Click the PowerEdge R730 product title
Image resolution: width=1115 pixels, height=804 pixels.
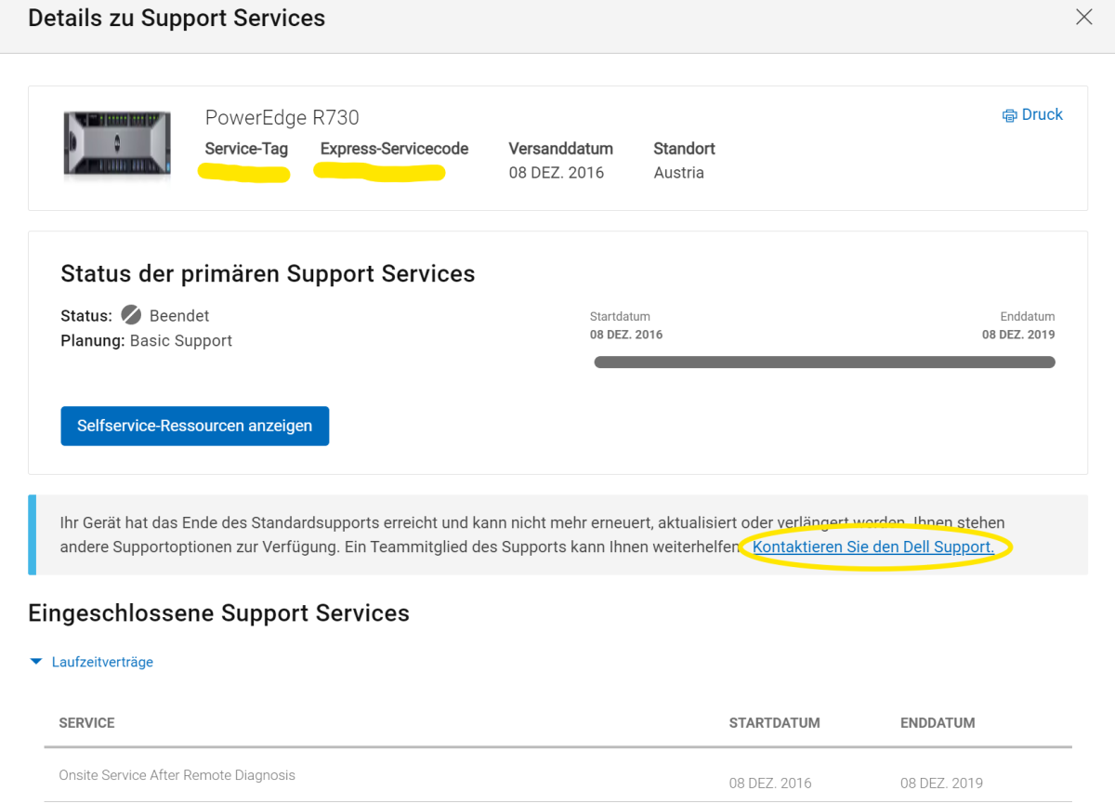(282, 117)
